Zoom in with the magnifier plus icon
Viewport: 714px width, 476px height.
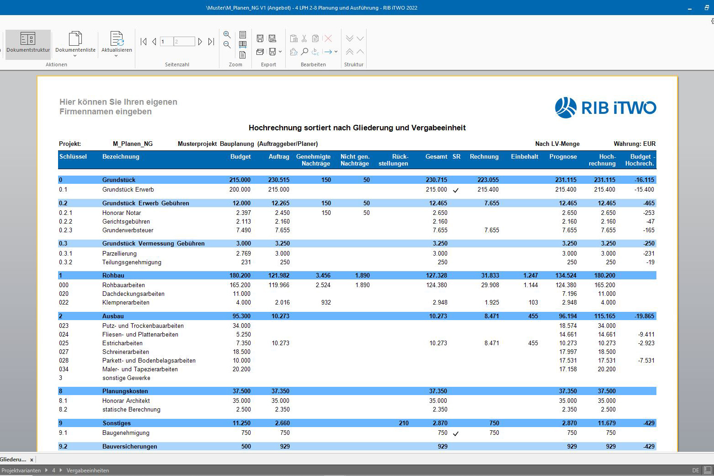click(227, 35)
